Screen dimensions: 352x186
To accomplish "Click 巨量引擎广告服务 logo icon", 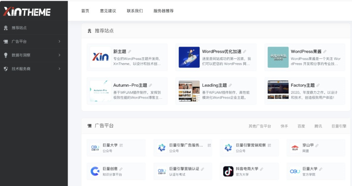I will [x=162, y=148].
